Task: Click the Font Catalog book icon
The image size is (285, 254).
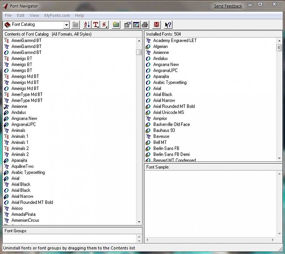Action: (8, 25)
